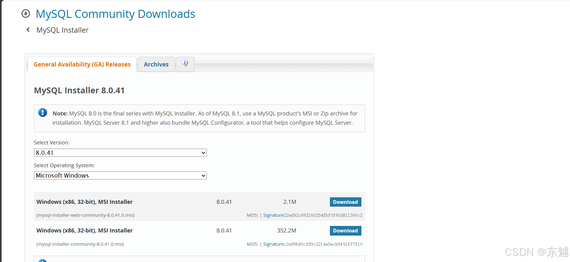Click the MySQL Installer 8.0.41 heading
This screenshot has height=262, width=570.
[79, 91]
